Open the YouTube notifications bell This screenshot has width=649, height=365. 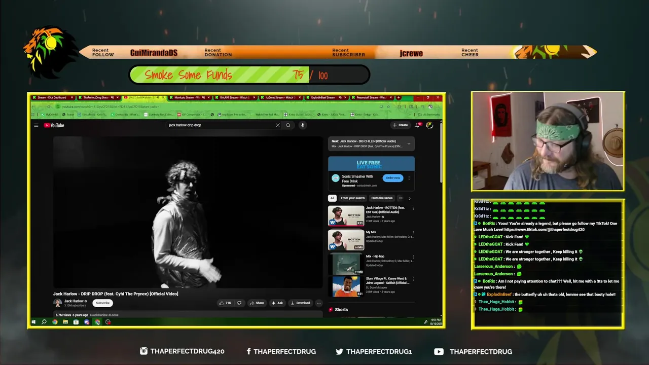click(418, 125)
